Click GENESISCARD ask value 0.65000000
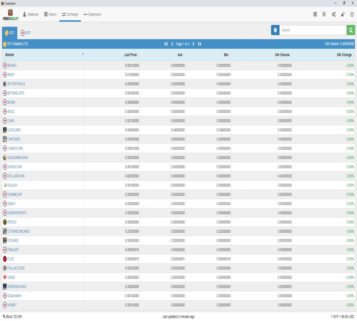Screen dimensions: 357x321 [x=178, y=287]
